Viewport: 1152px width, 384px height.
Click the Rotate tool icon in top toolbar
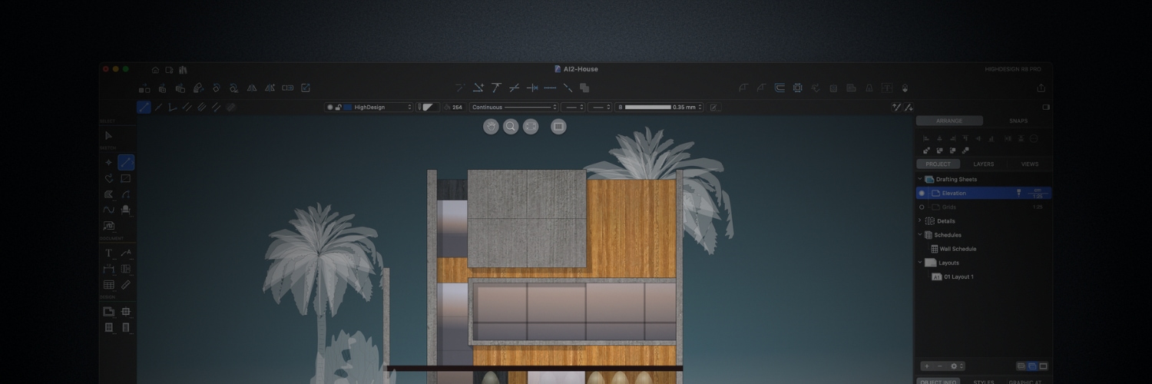(216, 88)
